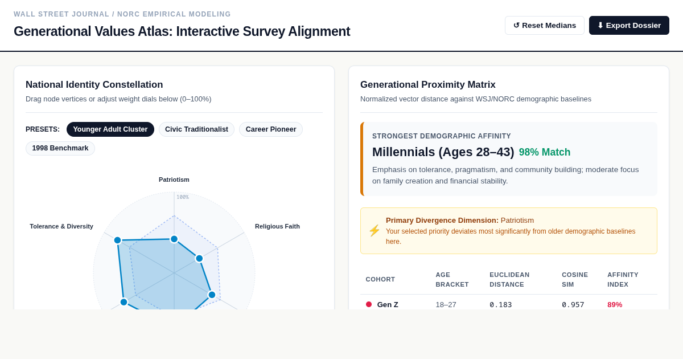
Task: Click the Patriotism radar node vertex
Action: click(174, 239)
